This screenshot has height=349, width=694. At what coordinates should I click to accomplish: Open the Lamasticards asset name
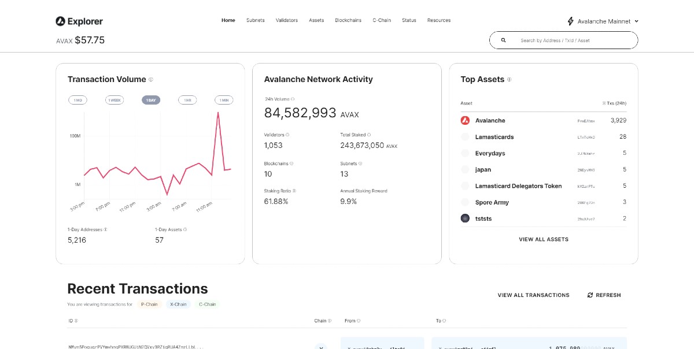click(494, 137)
